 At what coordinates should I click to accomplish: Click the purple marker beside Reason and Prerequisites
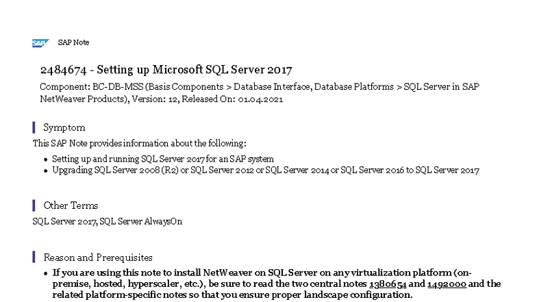click(x=34, y=257)
